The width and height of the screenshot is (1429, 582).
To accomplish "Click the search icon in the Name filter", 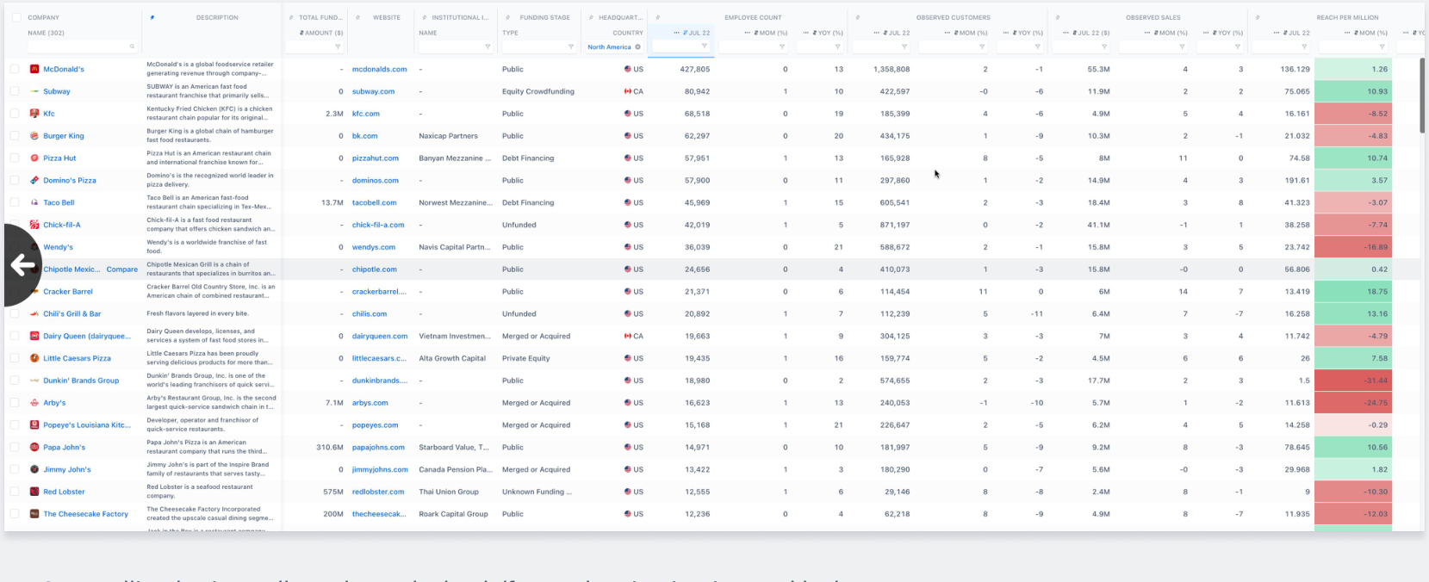I will coord(132,46).
